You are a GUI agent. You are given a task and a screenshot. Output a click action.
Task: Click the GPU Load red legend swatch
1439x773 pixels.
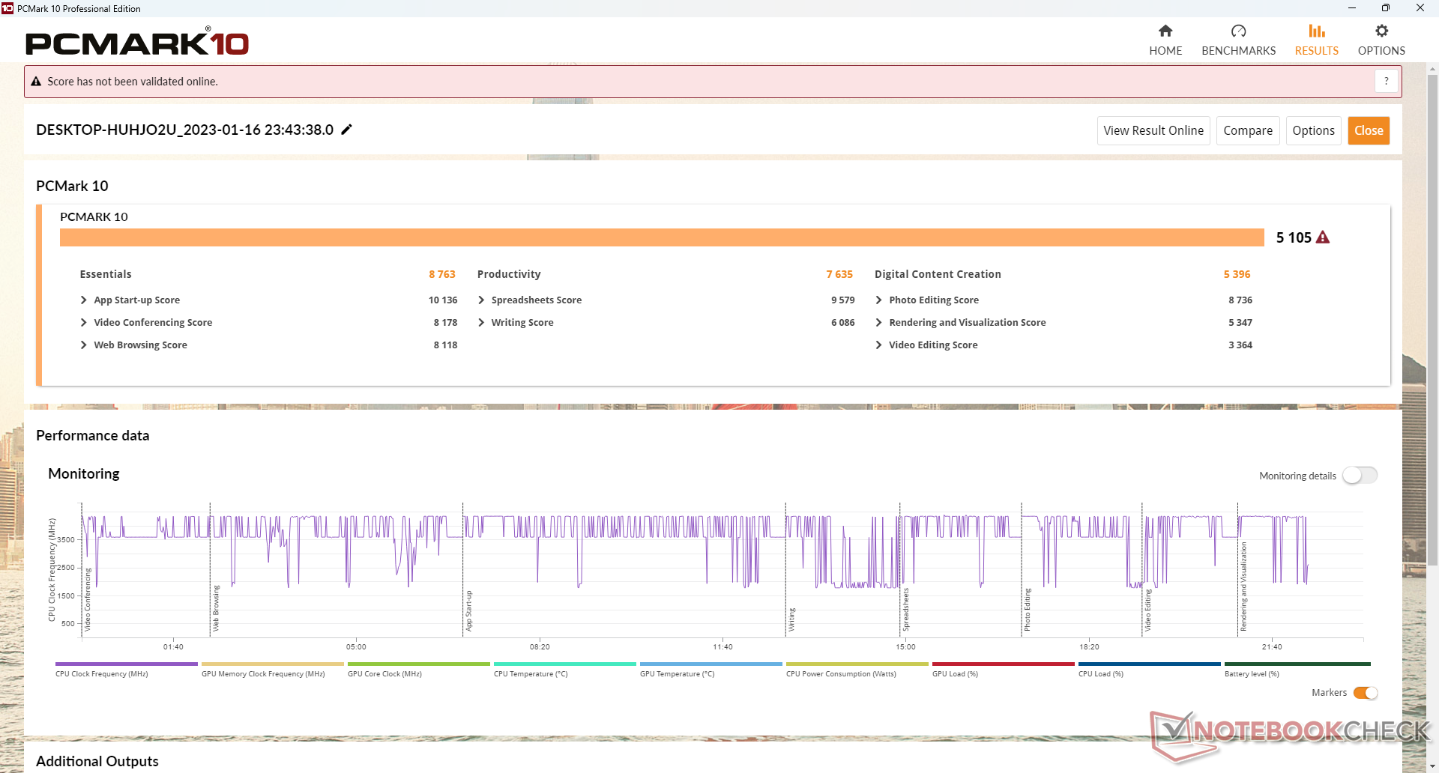click(x=1003, y=664)
